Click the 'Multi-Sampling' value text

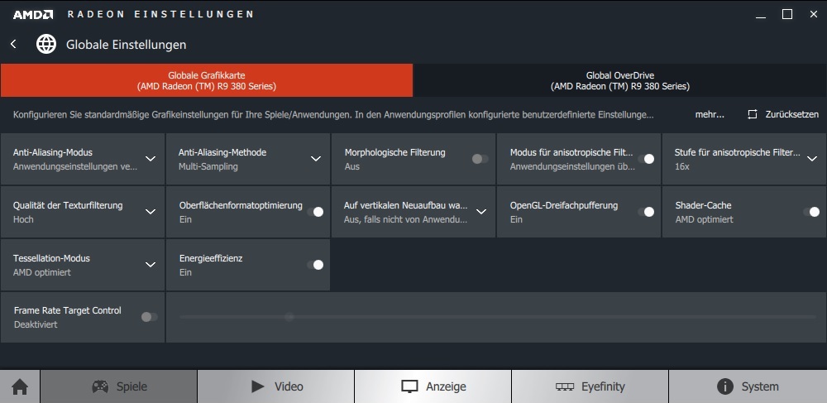coord(208,166)
